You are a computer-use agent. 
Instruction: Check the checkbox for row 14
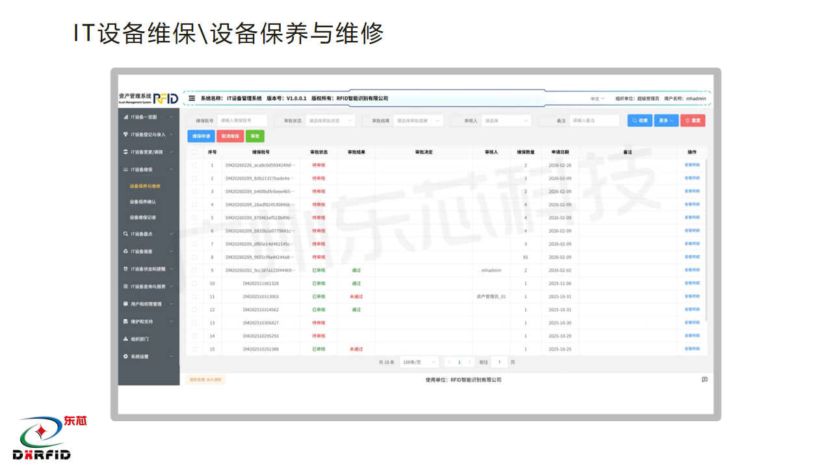tap(194, 336)
